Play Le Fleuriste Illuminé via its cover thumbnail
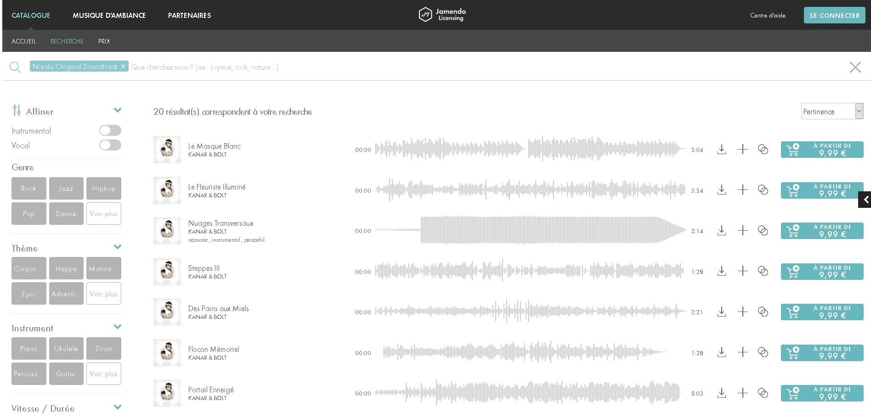Image resolution: width=871 pixels, height=418 pixels. [167, 190]
